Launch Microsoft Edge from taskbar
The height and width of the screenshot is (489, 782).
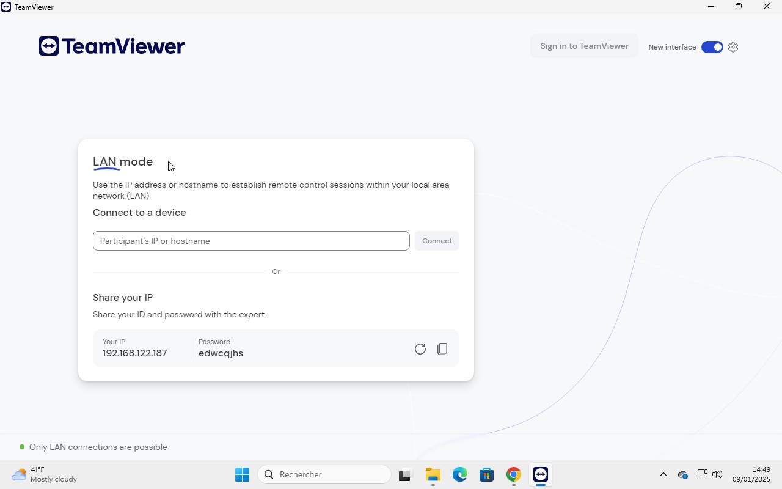click(x=460, y=475)
